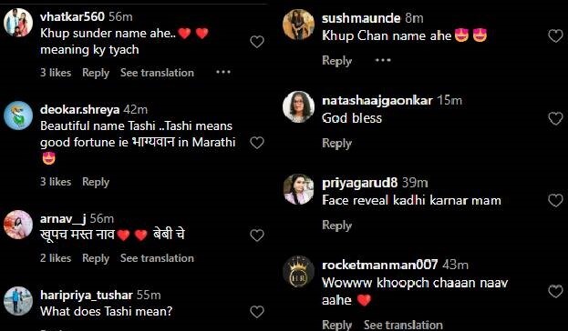The image size is (568, 331).
Task: Open deokar.shreya's profile picture
Action: (x=18, y=115)
